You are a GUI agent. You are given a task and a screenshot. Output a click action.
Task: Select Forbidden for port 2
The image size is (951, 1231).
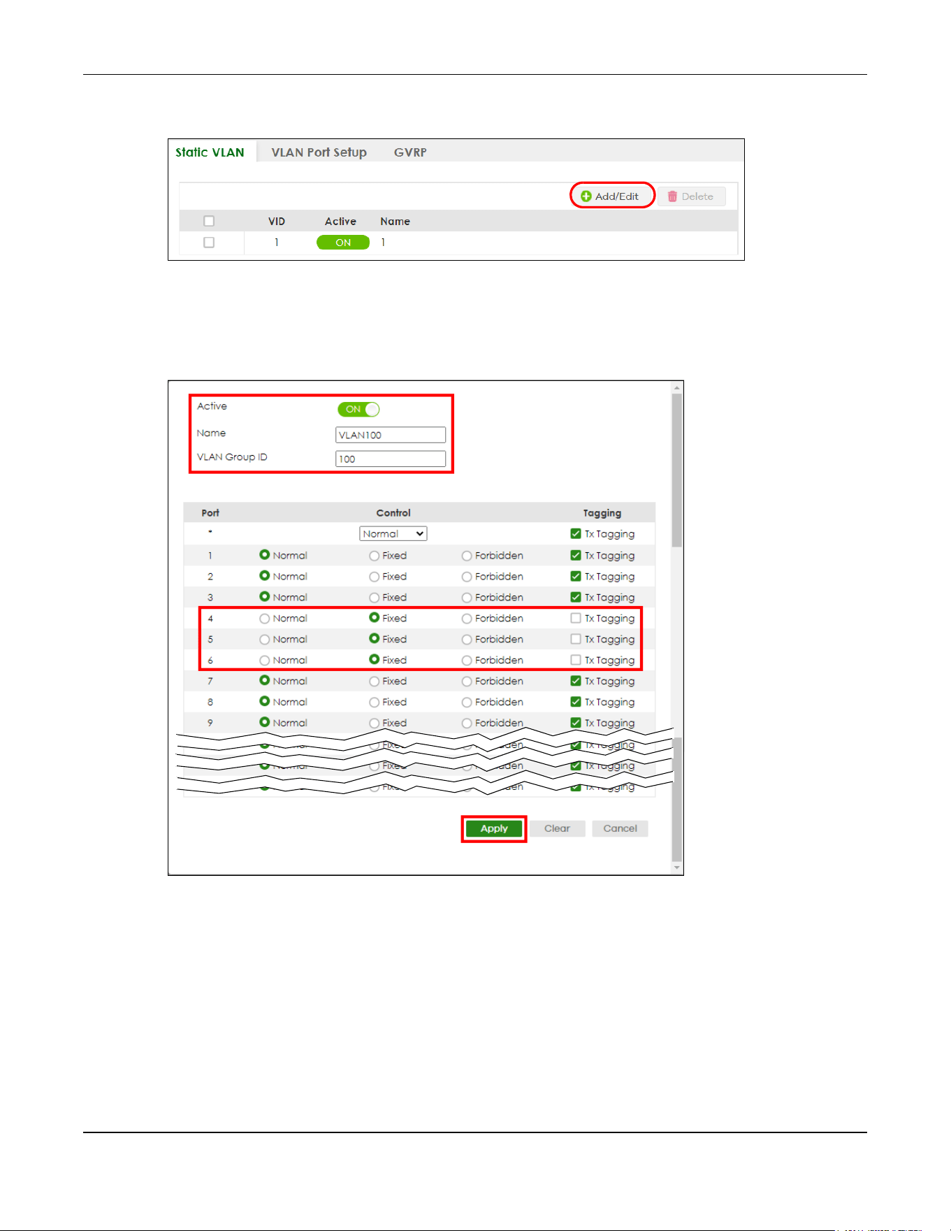click(467, 577)
